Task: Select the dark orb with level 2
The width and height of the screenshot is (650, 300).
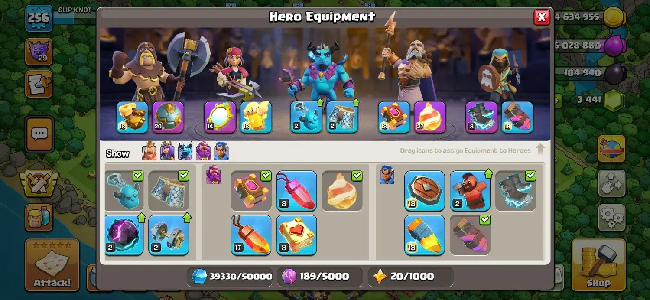Action: pyautogui.click(x=124, y=235)
